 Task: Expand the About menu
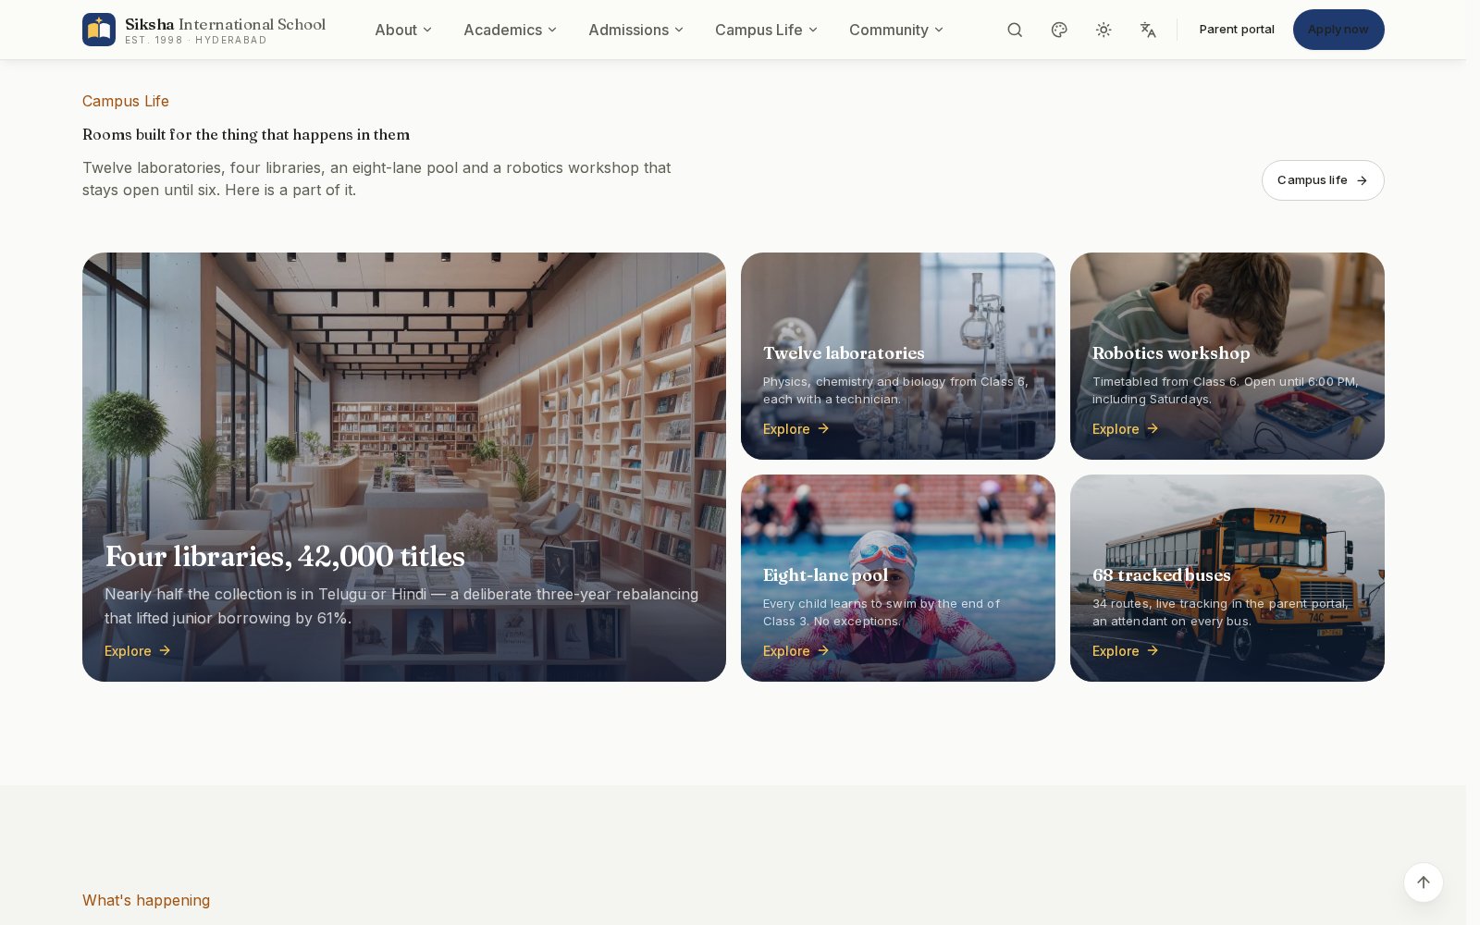[403, 30]
